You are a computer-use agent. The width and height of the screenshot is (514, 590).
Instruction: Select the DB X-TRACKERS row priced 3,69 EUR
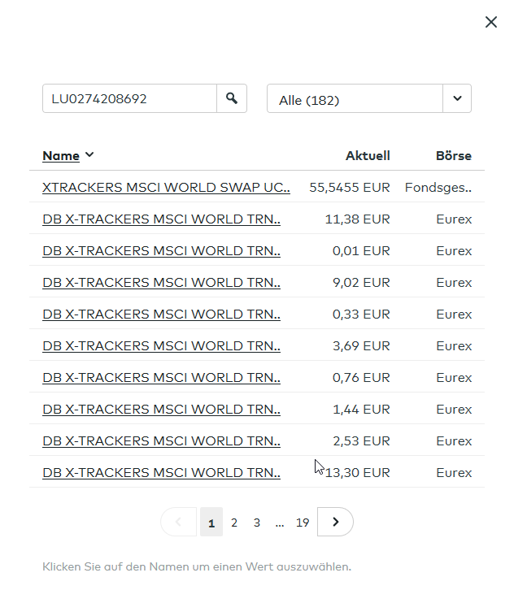[x=161, y=345]
